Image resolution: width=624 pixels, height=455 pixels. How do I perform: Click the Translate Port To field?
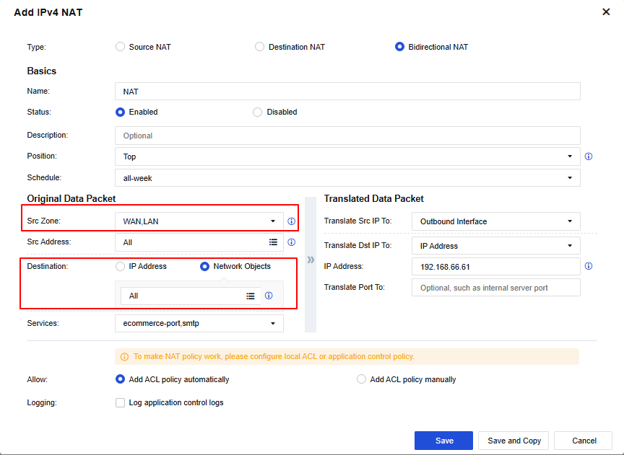(x=495, y=288)
